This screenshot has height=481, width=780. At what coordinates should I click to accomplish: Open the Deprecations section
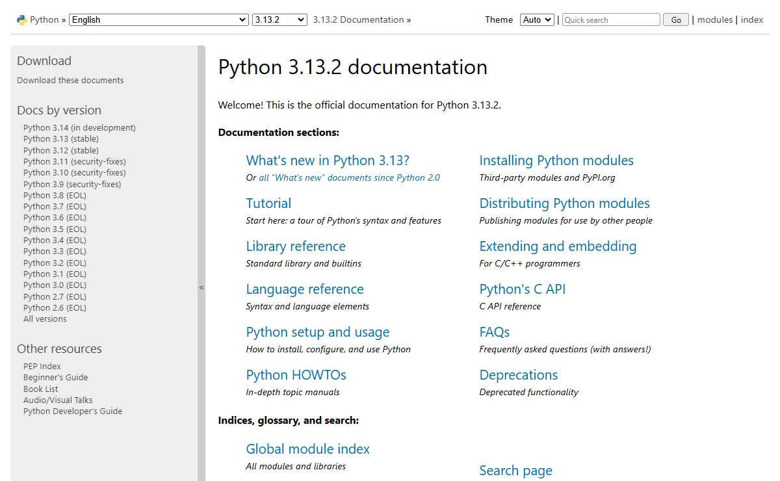(x=519, y=375)
